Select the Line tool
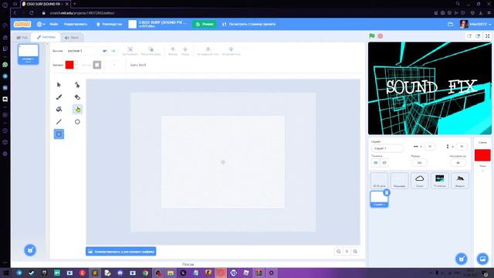The width and height of the screenshot is (494, 278). (59, 122)
